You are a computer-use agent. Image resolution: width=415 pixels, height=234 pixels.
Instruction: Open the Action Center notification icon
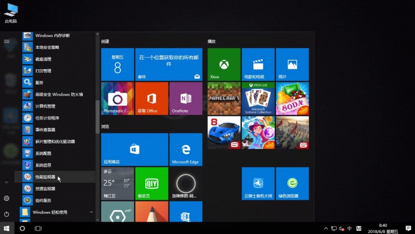tap(408, 228)
